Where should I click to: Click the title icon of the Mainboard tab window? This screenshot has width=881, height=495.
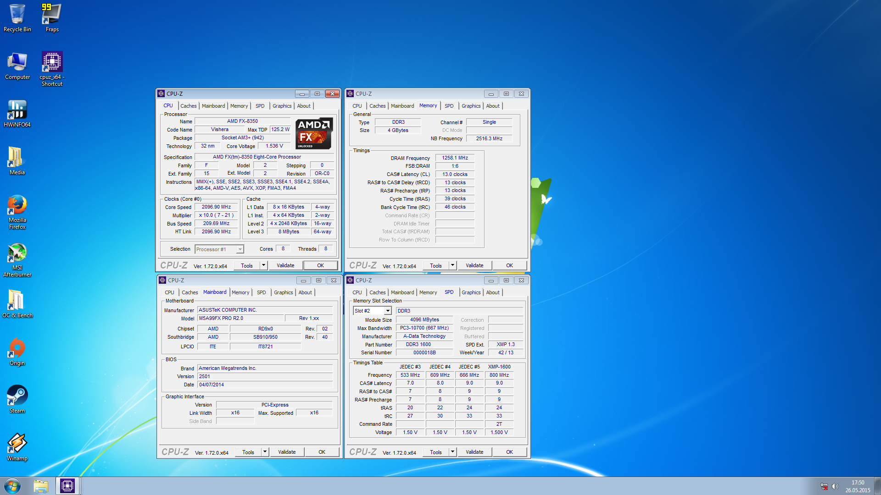(x=162, y=280)
